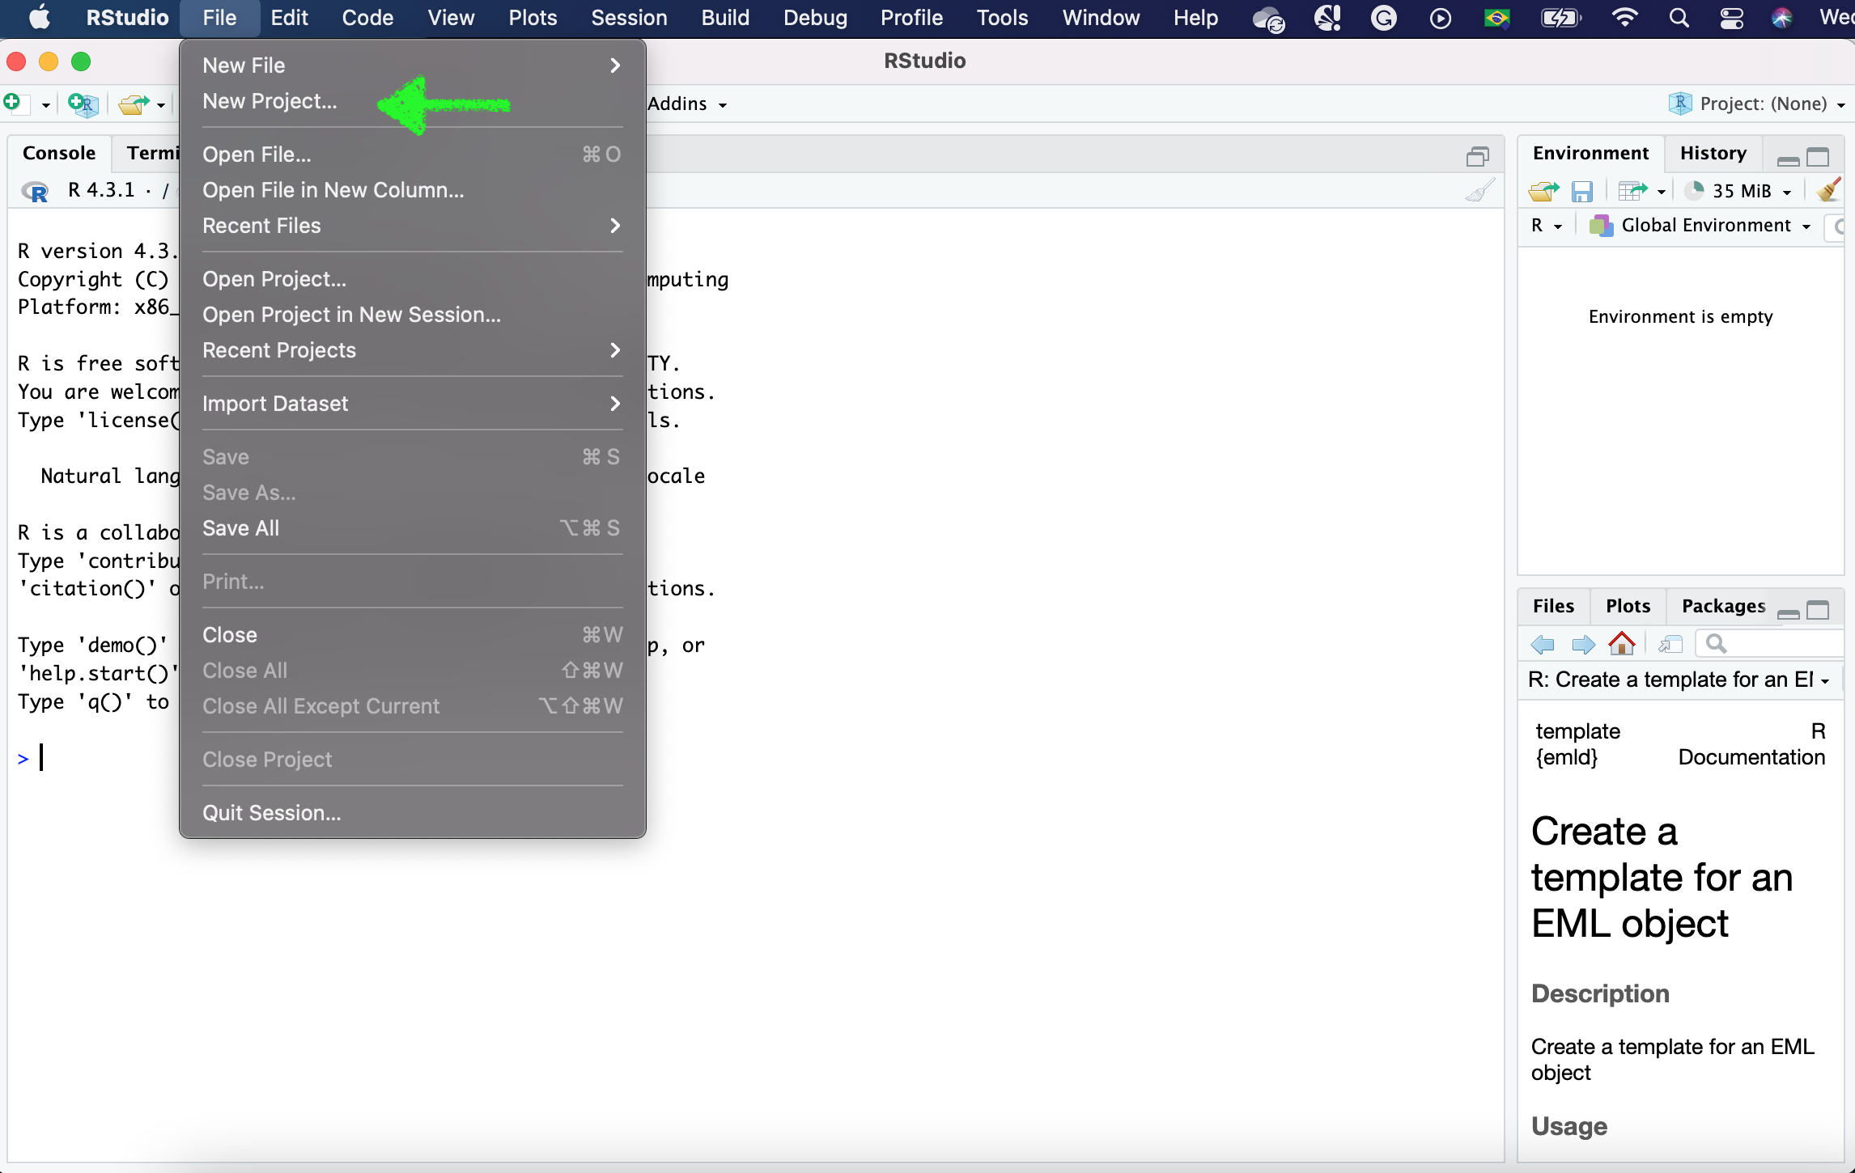The width and height of the screenshot is (1855, 1173).
Task: Click the memory usage pie icon
Action: [x=1694, y=190]
